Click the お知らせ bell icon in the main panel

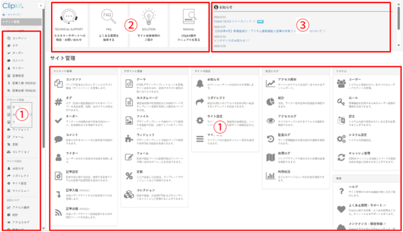pyautogui.click(x=200, y=84)
